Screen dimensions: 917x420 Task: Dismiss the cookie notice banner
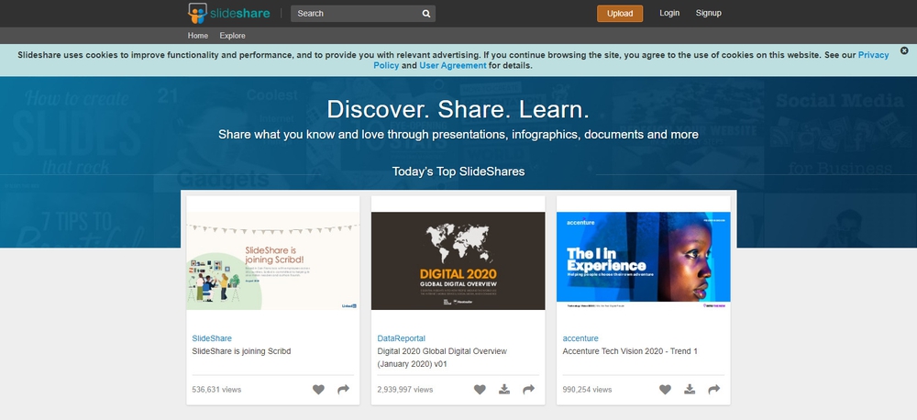pyautogui.click(x=904, y=50)
